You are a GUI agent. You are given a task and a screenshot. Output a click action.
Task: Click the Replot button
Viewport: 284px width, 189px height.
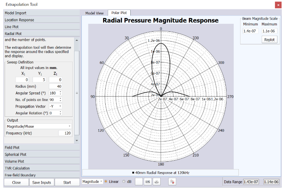coord(269,40)
